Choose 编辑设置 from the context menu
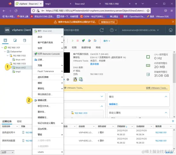This screenshot has height=155, width=176. [48, 100]
